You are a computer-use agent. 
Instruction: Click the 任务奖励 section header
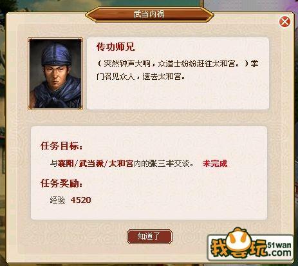[61, 184]
